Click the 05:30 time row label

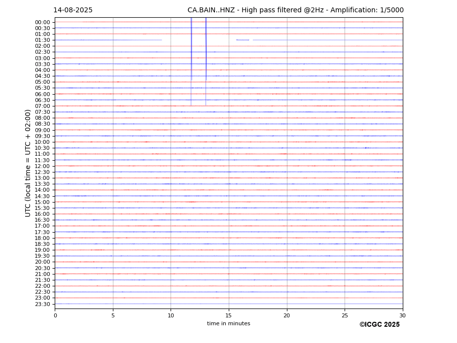click(x=42, y=88)
